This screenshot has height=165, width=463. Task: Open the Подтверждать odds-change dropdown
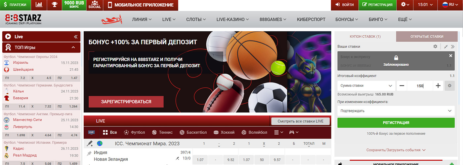396,111
